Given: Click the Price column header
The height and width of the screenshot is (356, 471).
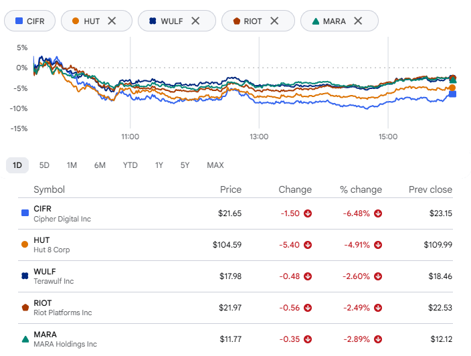Looking at the screenshot, I should (231, 189).
